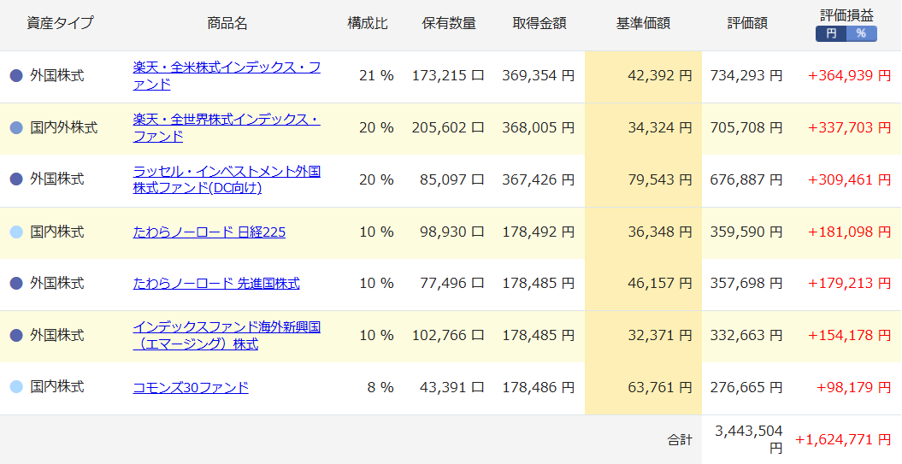
Task: Click the 保有数量 column header
Action: coord(449,24)
